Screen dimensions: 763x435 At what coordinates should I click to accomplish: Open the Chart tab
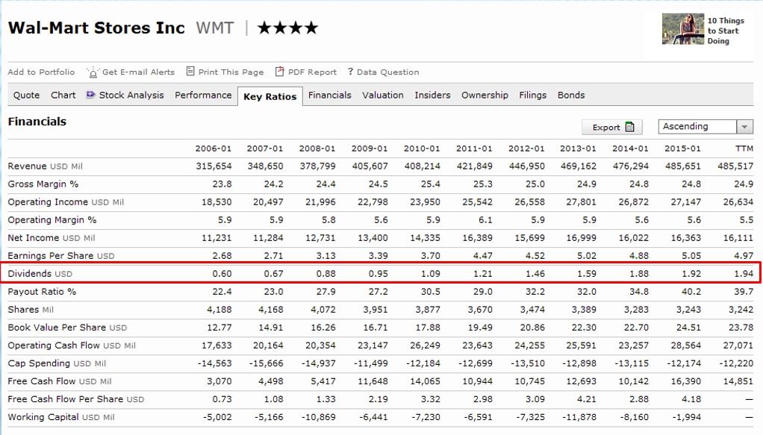[63, 95]
